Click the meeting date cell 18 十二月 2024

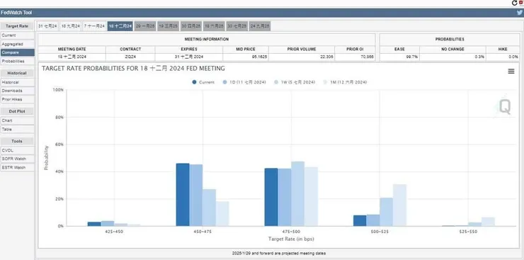click(x=72, y=57)
